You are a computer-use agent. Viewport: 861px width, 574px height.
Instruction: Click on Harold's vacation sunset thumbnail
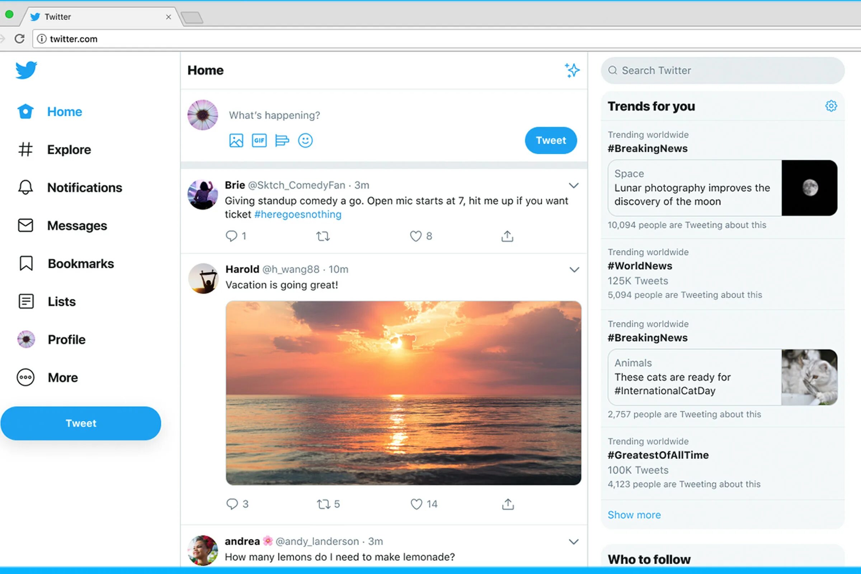403,393
